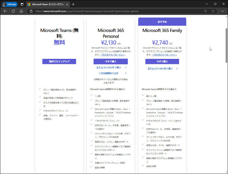This screenshot has height=174, width=228.
Task: Click 5 GB のクラウド ストレージ feature text
Action: (56, 111)
